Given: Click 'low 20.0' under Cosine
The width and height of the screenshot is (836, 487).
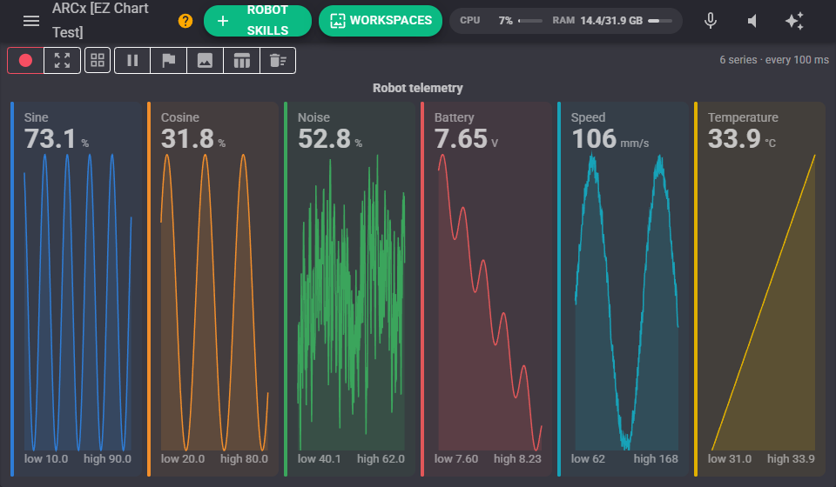Looking at the screenshot, I should (x=183, y=459).
